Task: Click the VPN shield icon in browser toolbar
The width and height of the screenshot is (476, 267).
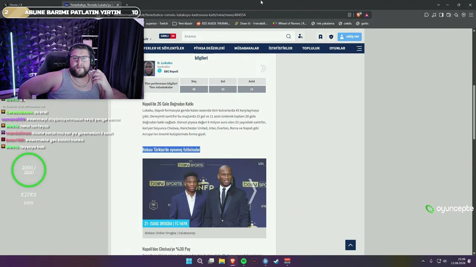Action: pyautogui.click(x=463, y=15)
